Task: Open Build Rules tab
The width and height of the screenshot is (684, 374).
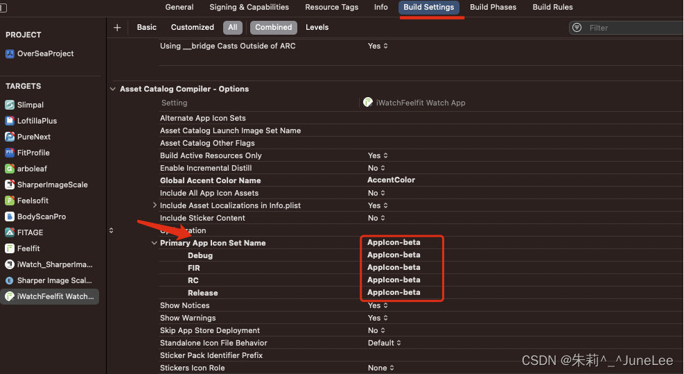Action: [x=553, y=7]
